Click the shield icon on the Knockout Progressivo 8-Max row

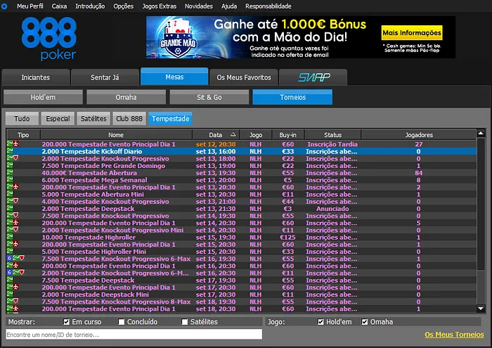tap(15, 301)
